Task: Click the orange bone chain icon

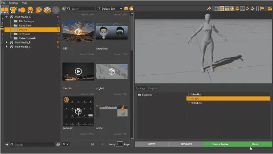Action: [x=247, y=8]
